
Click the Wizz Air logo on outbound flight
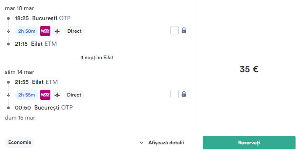45,31
